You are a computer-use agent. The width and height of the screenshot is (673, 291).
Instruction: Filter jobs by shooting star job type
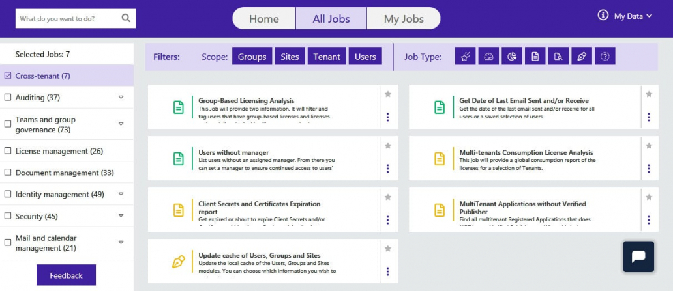click(465, 57)
